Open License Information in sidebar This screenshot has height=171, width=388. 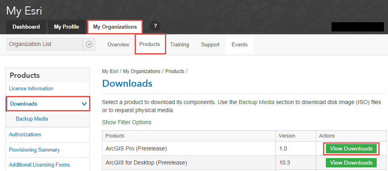(31, 89)
